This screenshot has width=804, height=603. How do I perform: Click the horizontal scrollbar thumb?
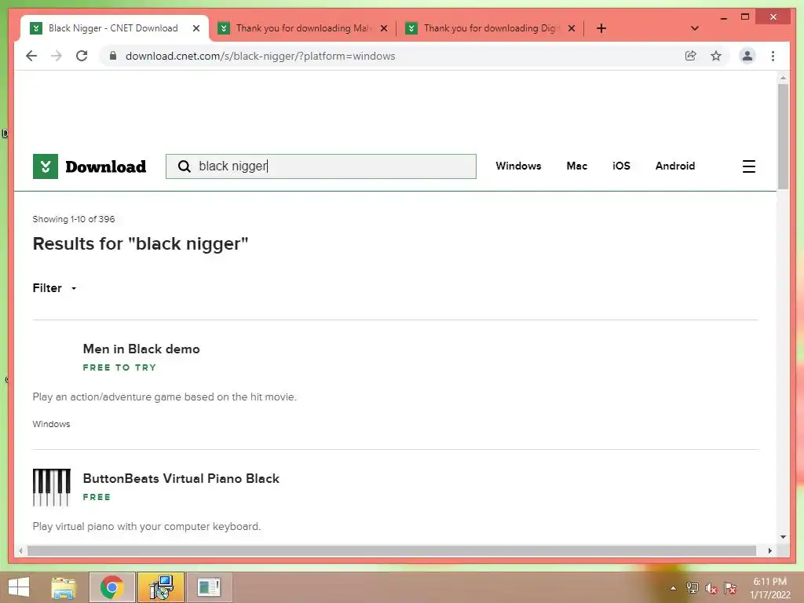click(x=392, y=550)
